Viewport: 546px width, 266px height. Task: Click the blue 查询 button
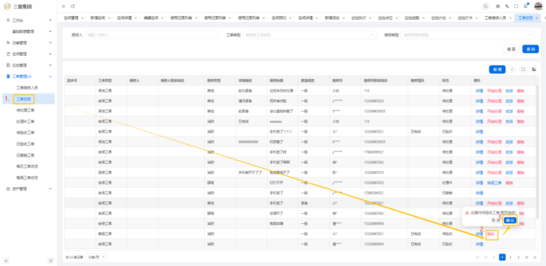(x=530, y=49)
